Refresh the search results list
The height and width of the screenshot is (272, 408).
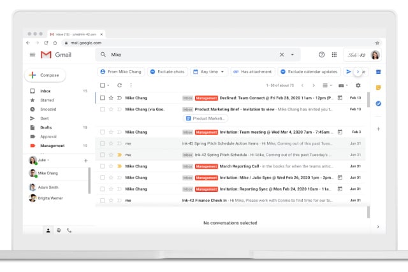tap(119, 85)
